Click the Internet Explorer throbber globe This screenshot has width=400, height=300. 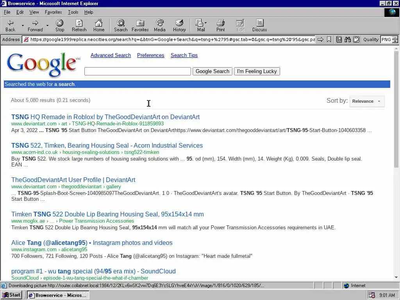[391, 12]
